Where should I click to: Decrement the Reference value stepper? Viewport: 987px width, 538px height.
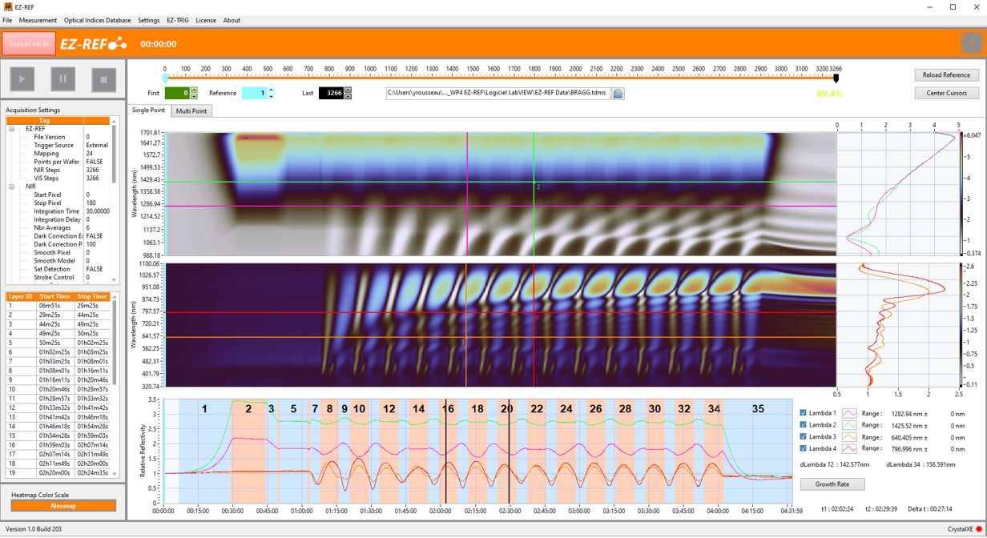pyautogui.click(x=271, y=96)
